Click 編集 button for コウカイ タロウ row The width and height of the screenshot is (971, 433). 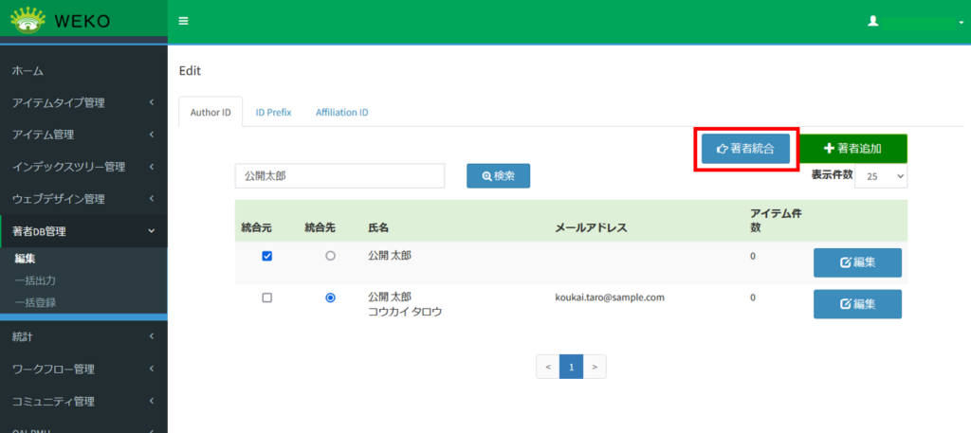[x=856, y=304]
